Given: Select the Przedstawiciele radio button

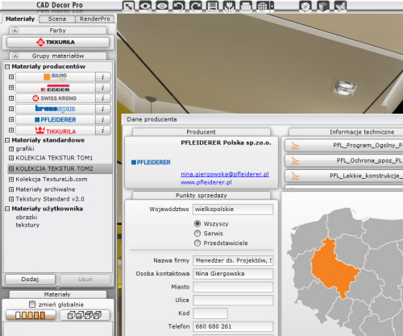Looking at the screenshot, I should [197, 243].
